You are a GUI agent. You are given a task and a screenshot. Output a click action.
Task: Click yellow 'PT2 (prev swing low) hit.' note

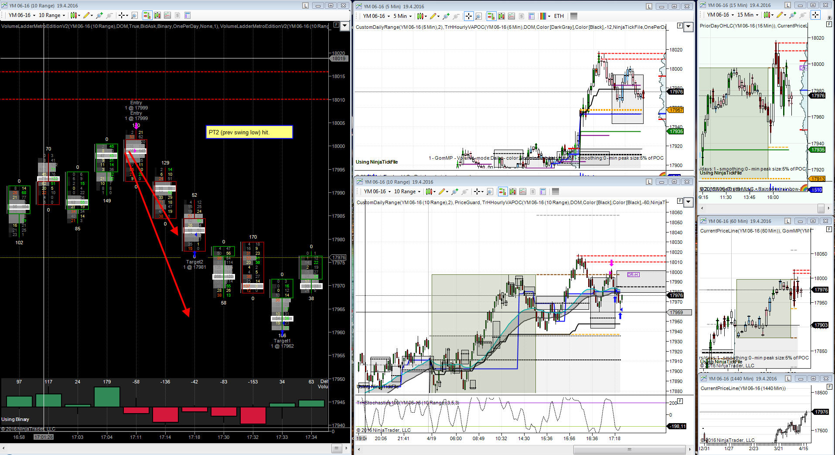[249, 132]
